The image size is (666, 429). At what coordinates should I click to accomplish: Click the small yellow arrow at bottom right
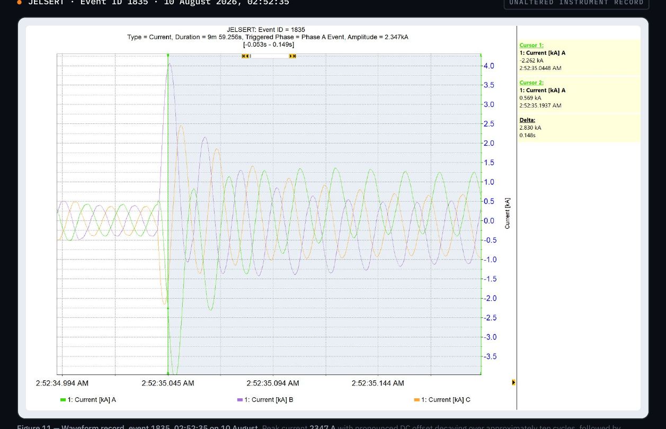pyautogui.click(x=513, y=382)
